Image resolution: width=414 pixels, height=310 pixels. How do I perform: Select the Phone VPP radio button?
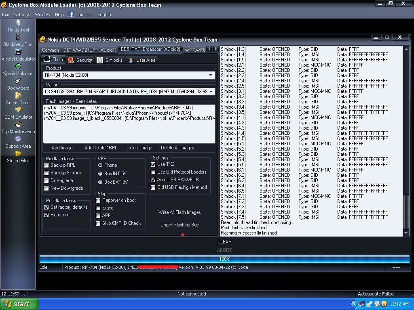[x=100, y=165]
